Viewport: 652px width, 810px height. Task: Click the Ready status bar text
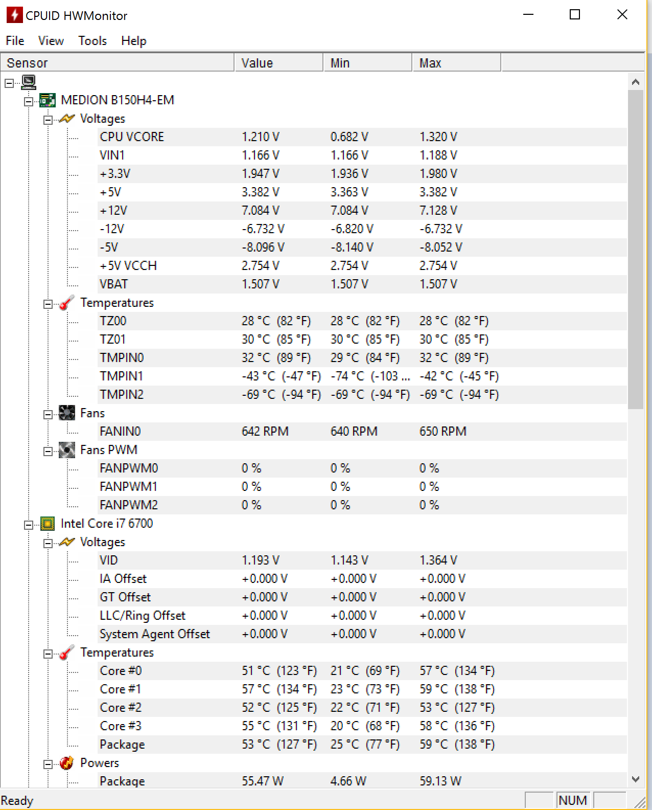click(x=17, y=801)
